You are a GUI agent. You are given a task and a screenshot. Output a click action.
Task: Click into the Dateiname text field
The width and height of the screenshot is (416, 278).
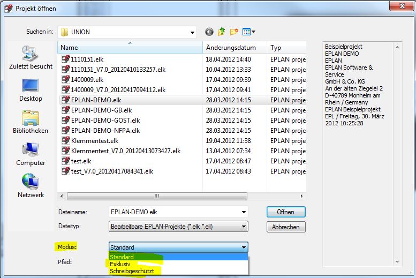coord(174,212)
